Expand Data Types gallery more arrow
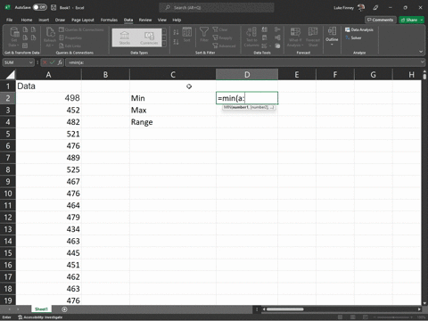Image resolution: width=428 pixels, height=321 pixels. (x=164, y=45)
